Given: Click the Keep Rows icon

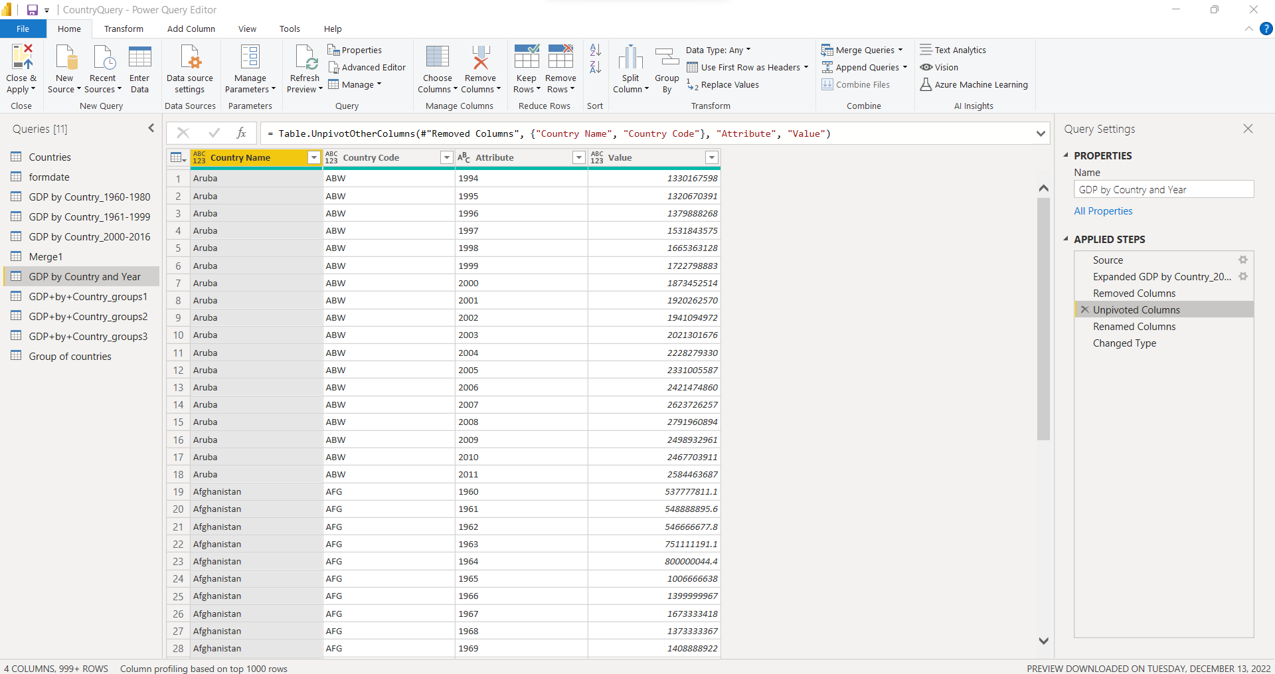Looking at the screenshot, I should 527,57.
